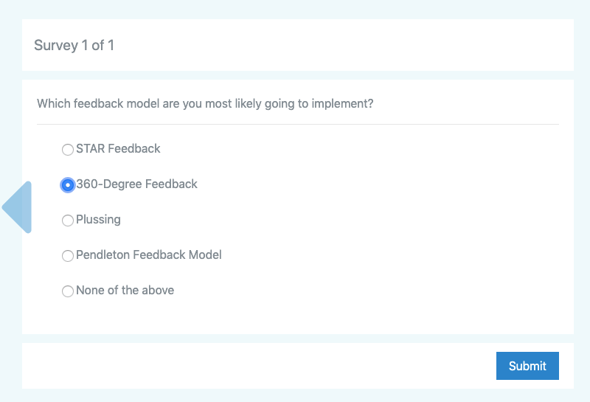Select the Pendleton Feedback Model radio button
590x402 pixels.
coord(68,255)
